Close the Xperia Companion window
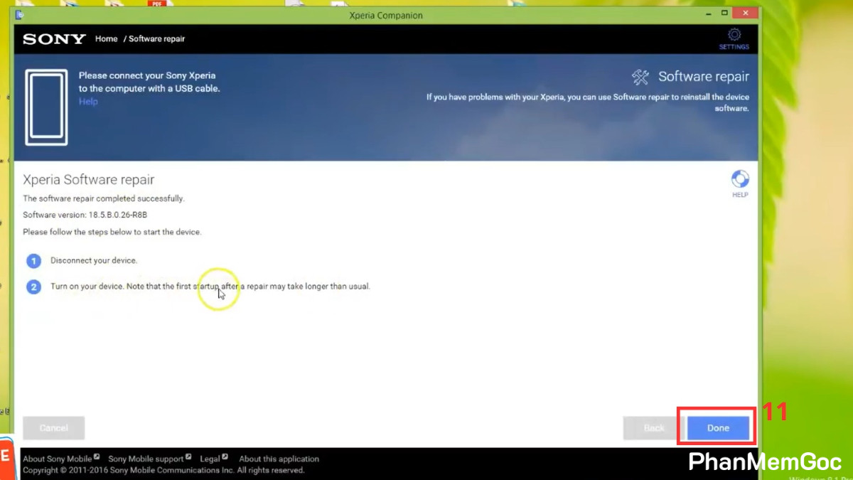 pyautogui.click(x=745, y=14)
